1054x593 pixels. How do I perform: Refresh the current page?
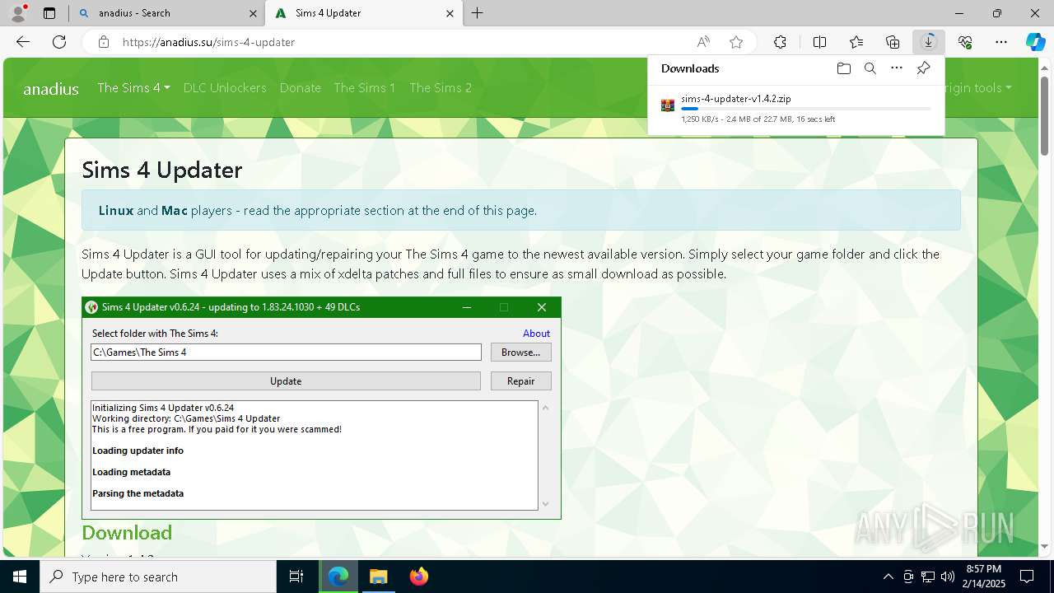click(x=59, y=42)
